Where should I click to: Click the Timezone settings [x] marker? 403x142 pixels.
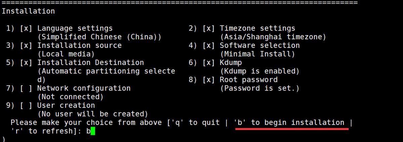(209, 28)
